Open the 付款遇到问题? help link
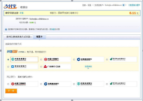Image resolution: width=143 pixels, height=101 pixels. pos(134,5)
